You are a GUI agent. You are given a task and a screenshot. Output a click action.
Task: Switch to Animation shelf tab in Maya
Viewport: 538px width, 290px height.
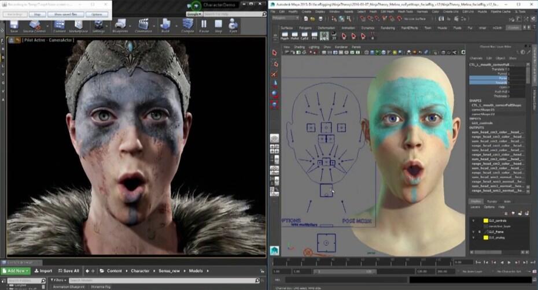pyautogui.click(x=348, y=28)
